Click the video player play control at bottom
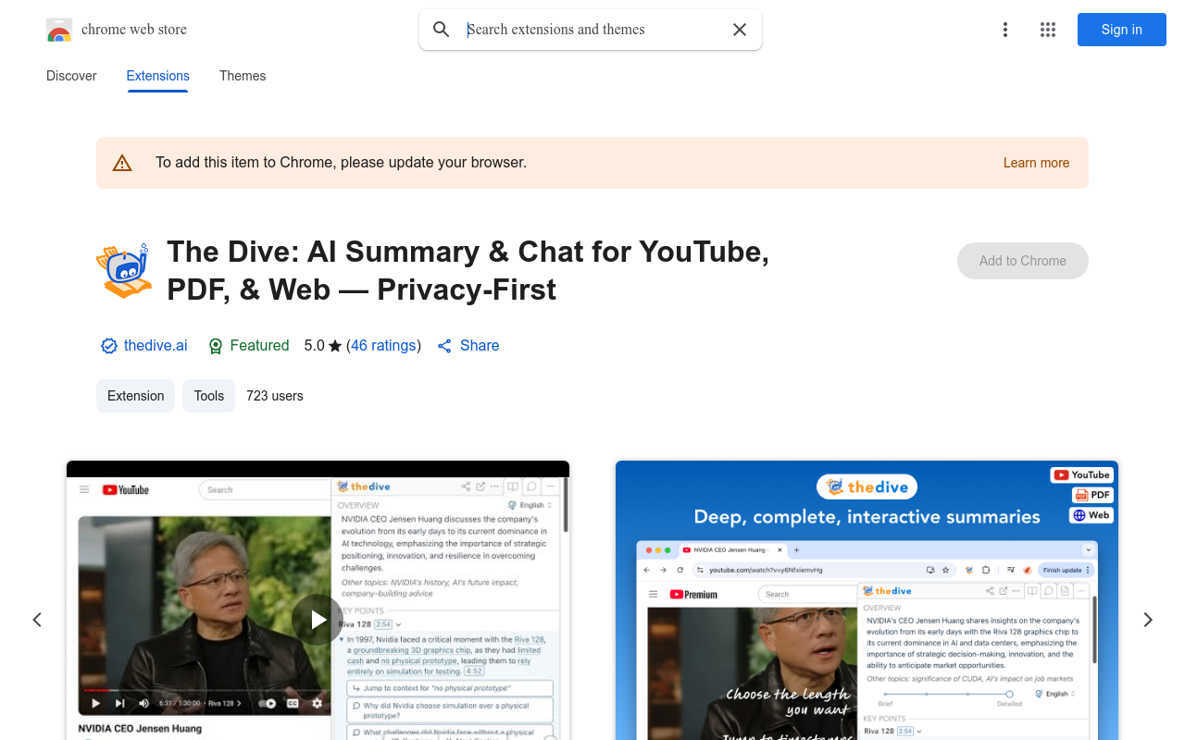The image size is (1185, 740). point(95,703)
